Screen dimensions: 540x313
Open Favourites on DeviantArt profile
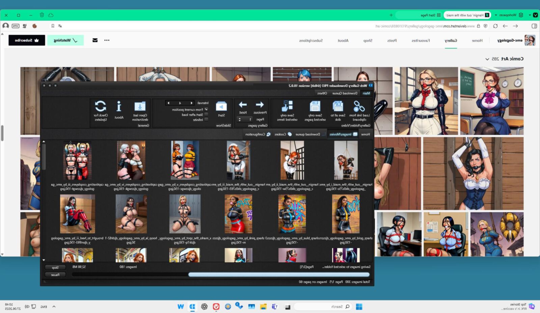421,40
